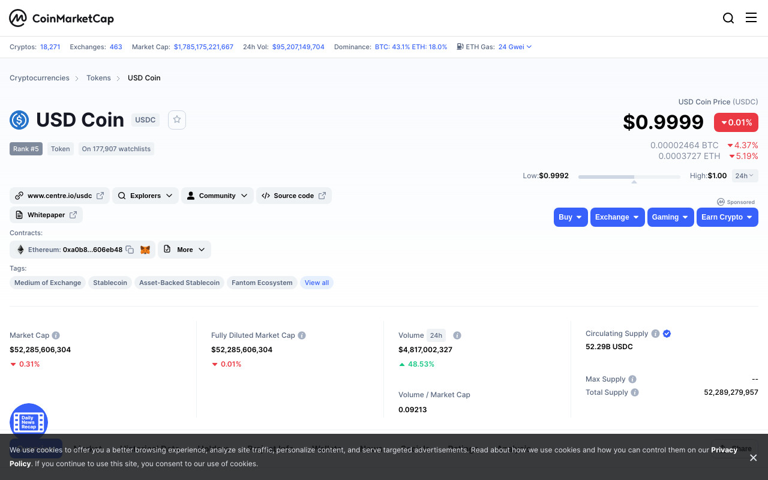Viewport: 768px width, 480px height.
Task: Select the Fantom Ecosystem tag
Action: (x=262, y=283)
